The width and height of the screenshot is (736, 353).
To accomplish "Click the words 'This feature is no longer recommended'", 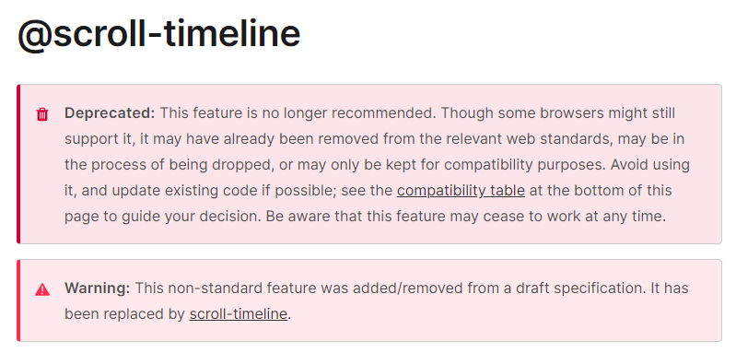I will 298,113.
